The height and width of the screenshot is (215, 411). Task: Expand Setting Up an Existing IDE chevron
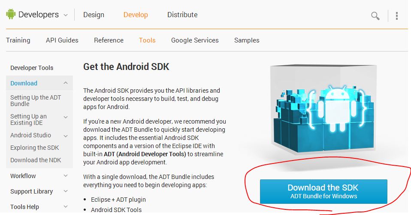tap(66, 117)
